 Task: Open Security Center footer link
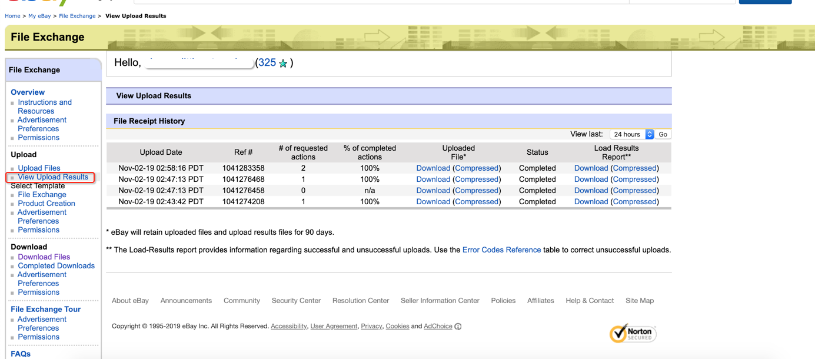click(x=296, y=301)
